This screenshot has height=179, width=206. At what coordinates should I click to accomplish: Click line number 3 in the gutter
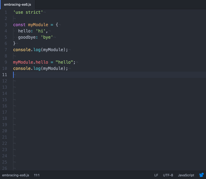(x=6, y=25)
